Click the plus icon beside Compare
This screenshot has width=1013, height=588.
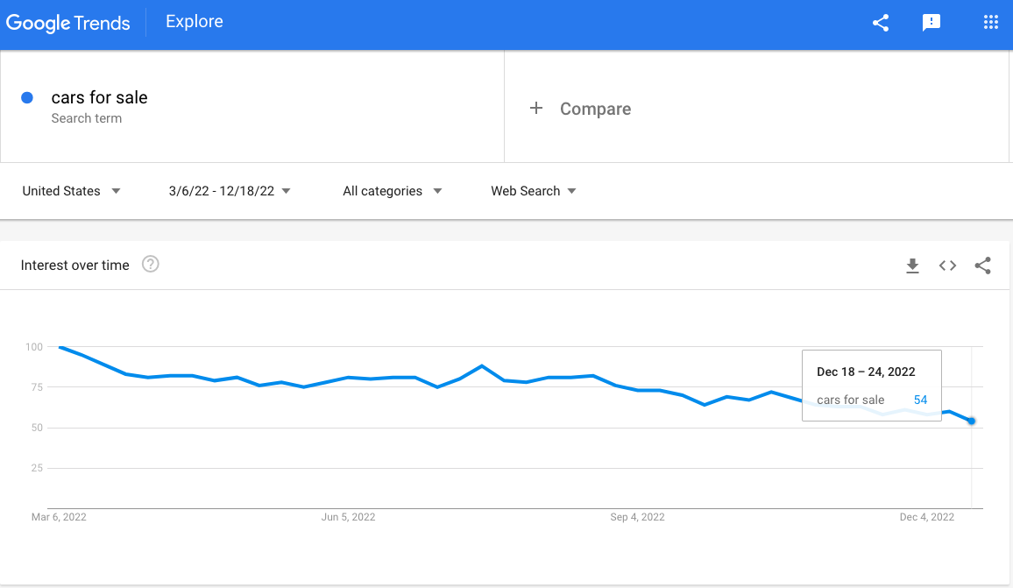coord(536,109)
